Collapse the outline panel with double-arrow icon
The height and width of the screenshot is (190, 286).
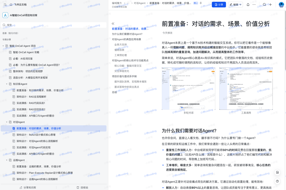pos(113,24)
